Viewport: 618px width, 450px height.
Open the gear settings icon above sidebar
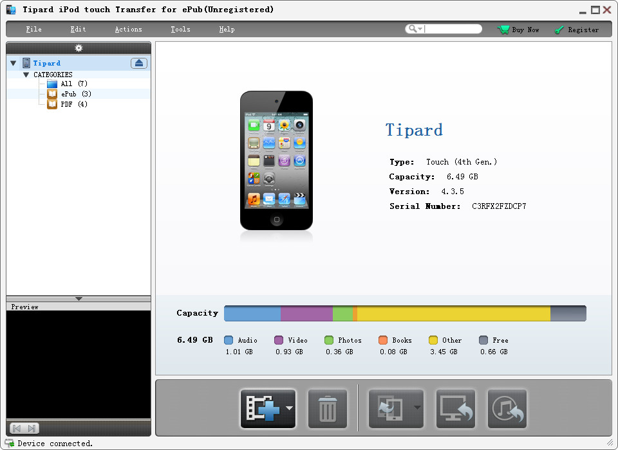79,48
